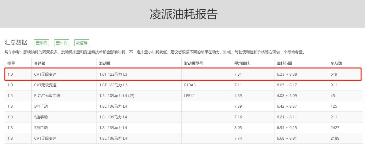
Task: Click the 变速箱 column header
Action: (x=40, y=63)
